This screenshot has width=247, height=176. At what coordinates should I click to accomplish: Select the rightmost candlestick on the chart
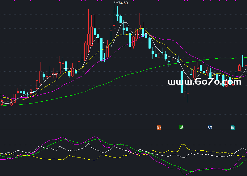246,62
